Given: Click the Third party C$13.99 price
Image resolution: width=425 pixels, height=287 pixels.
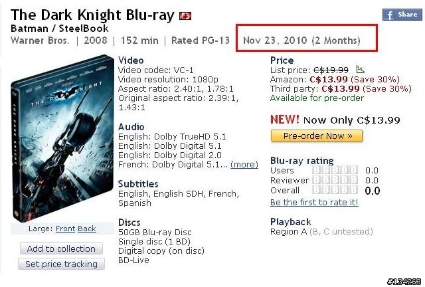Looking at the screenshot, I should point(341,89).
